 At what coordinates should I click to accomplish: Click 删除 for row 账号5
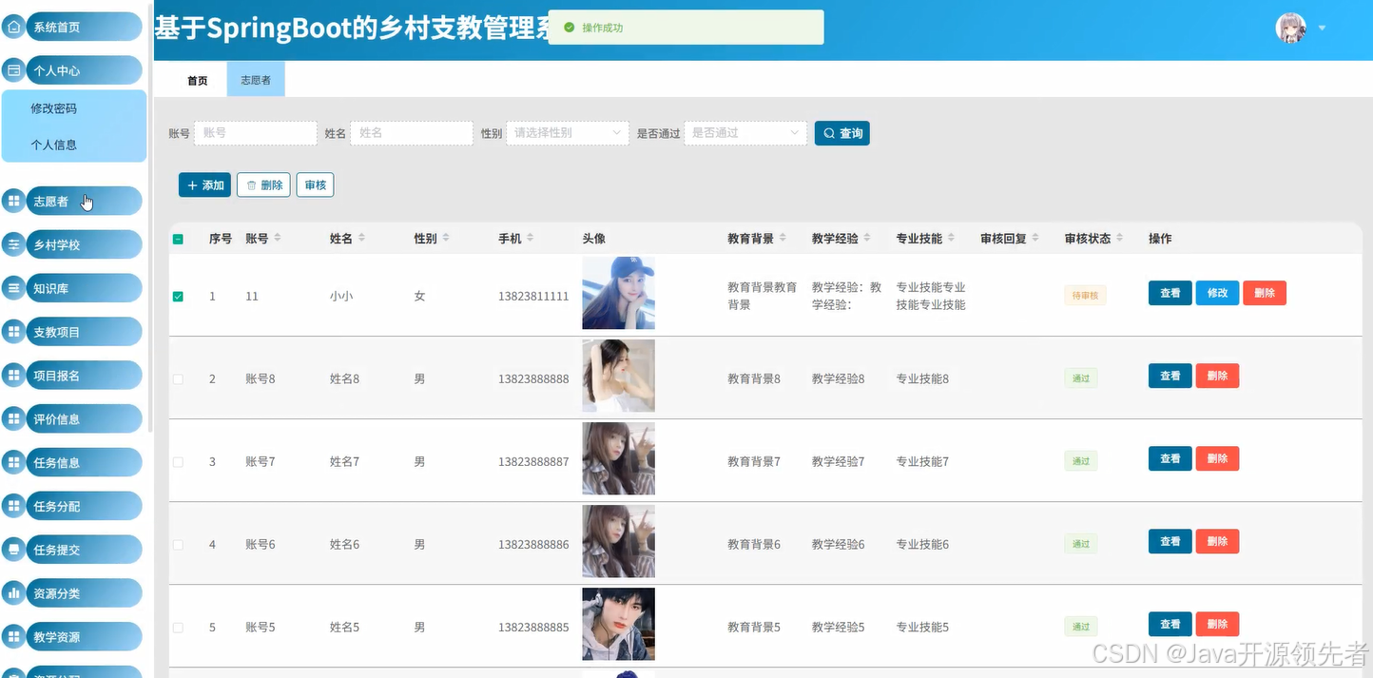coord(1217,624)
